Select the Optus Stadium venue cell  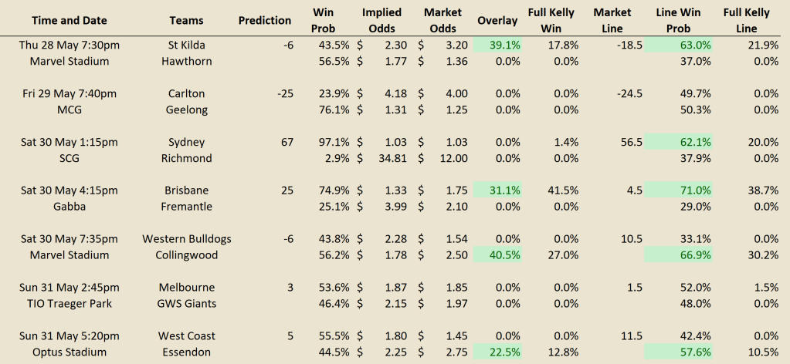click(x=69, y=352)
